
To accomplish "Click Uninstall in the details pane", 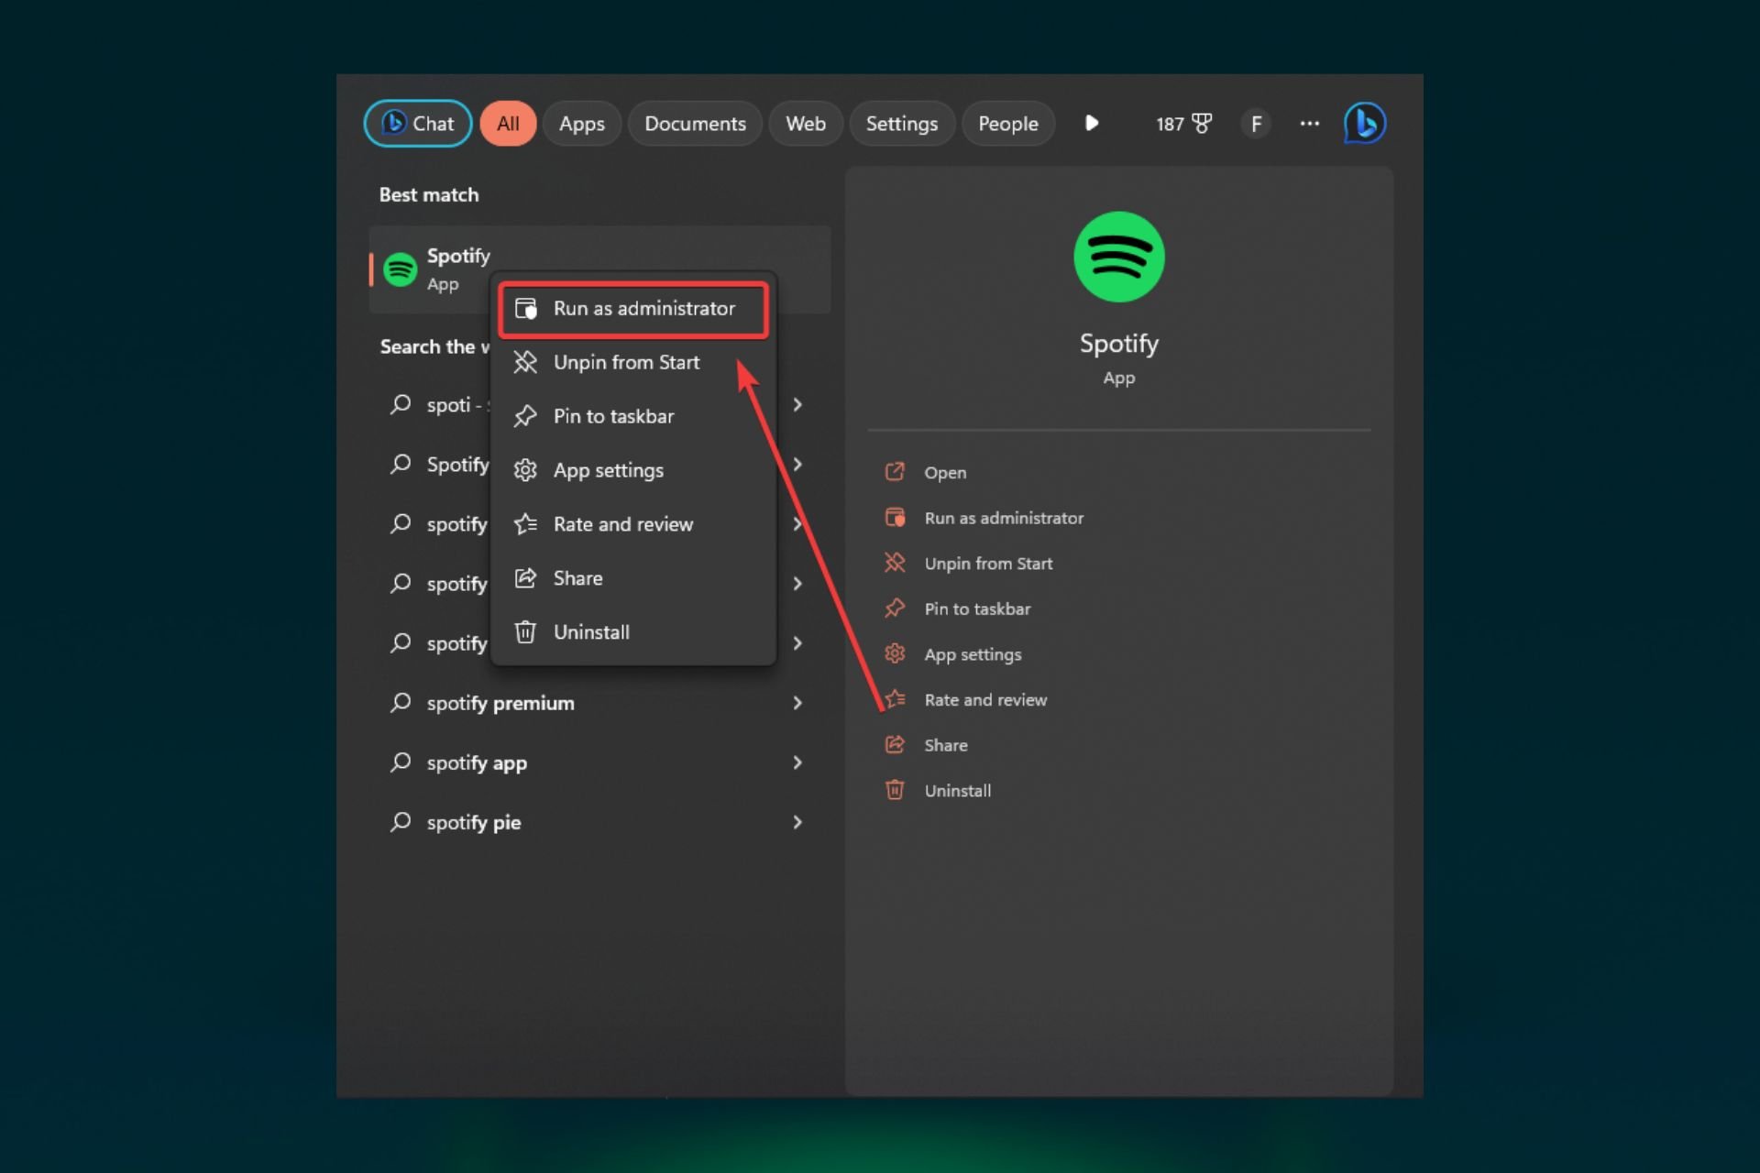I will pyautogui.click(x=958, y=791).
